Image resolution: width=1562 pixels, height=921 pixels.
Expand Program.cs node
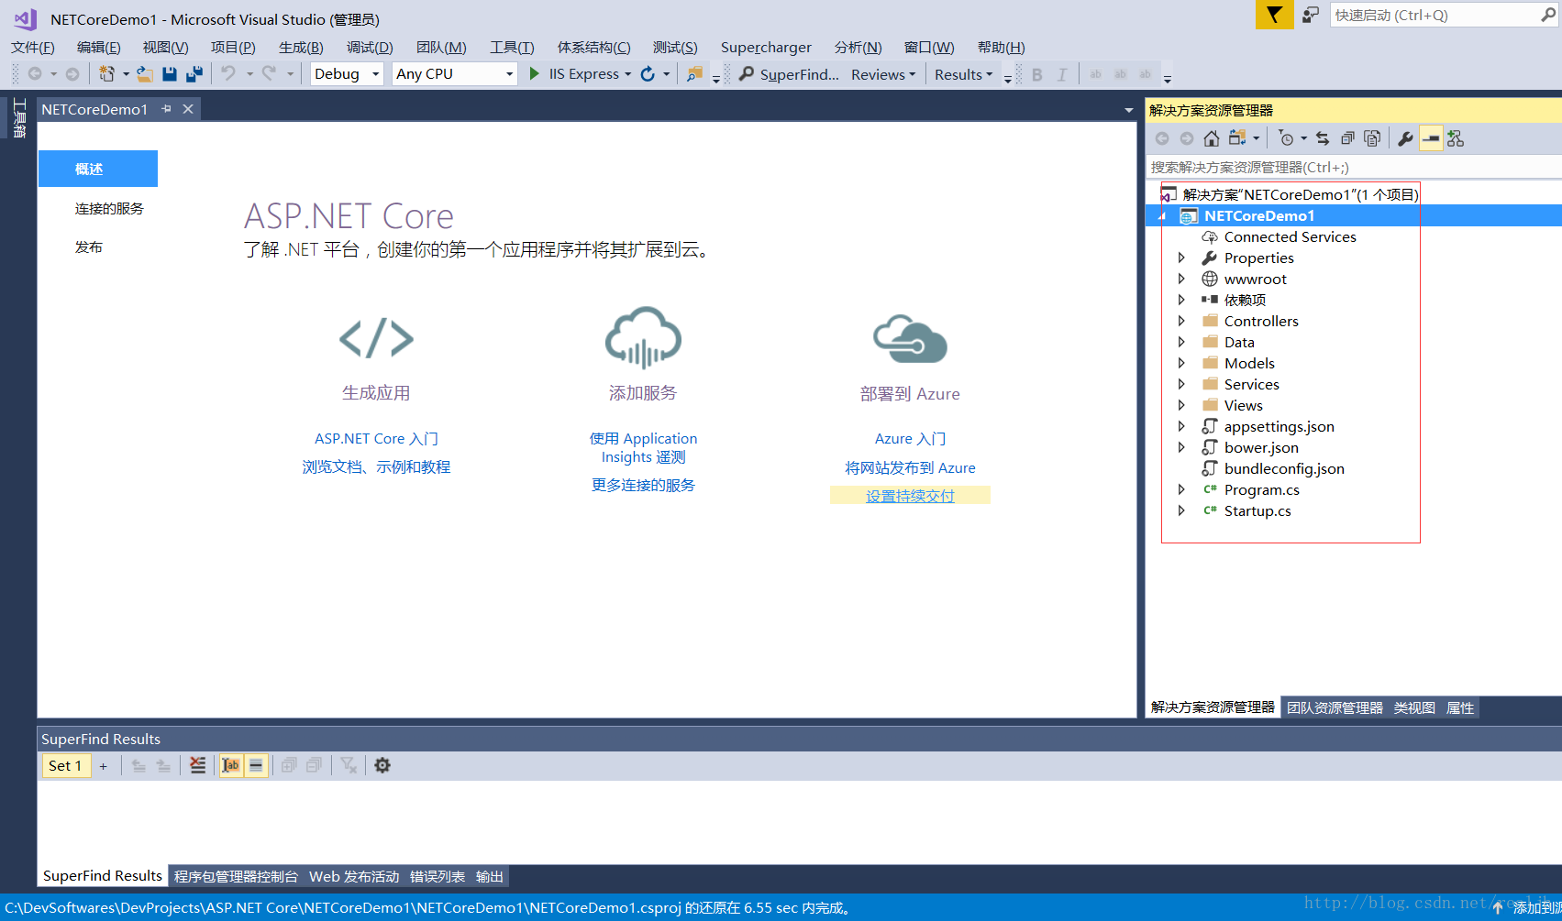pyautogui.click(x=1181, y=489)
